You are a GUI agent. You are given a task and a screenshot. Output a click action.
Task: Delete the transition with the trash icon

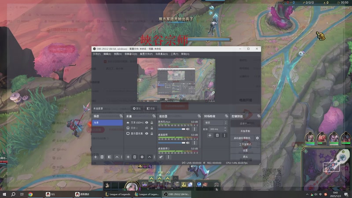click(217, 136)
